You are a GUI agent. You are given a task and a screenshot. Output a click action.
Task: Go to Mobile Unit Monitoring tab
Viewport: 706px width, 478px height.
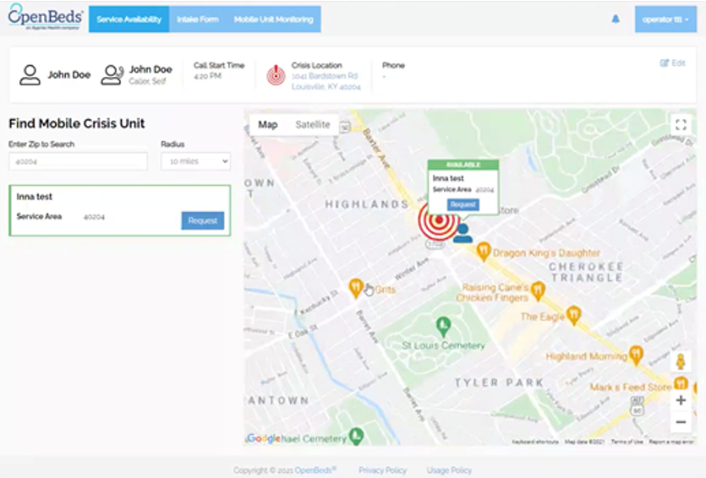[273, 19]
